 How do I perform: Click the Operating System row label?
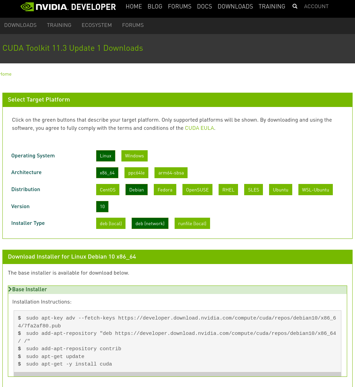33,156
